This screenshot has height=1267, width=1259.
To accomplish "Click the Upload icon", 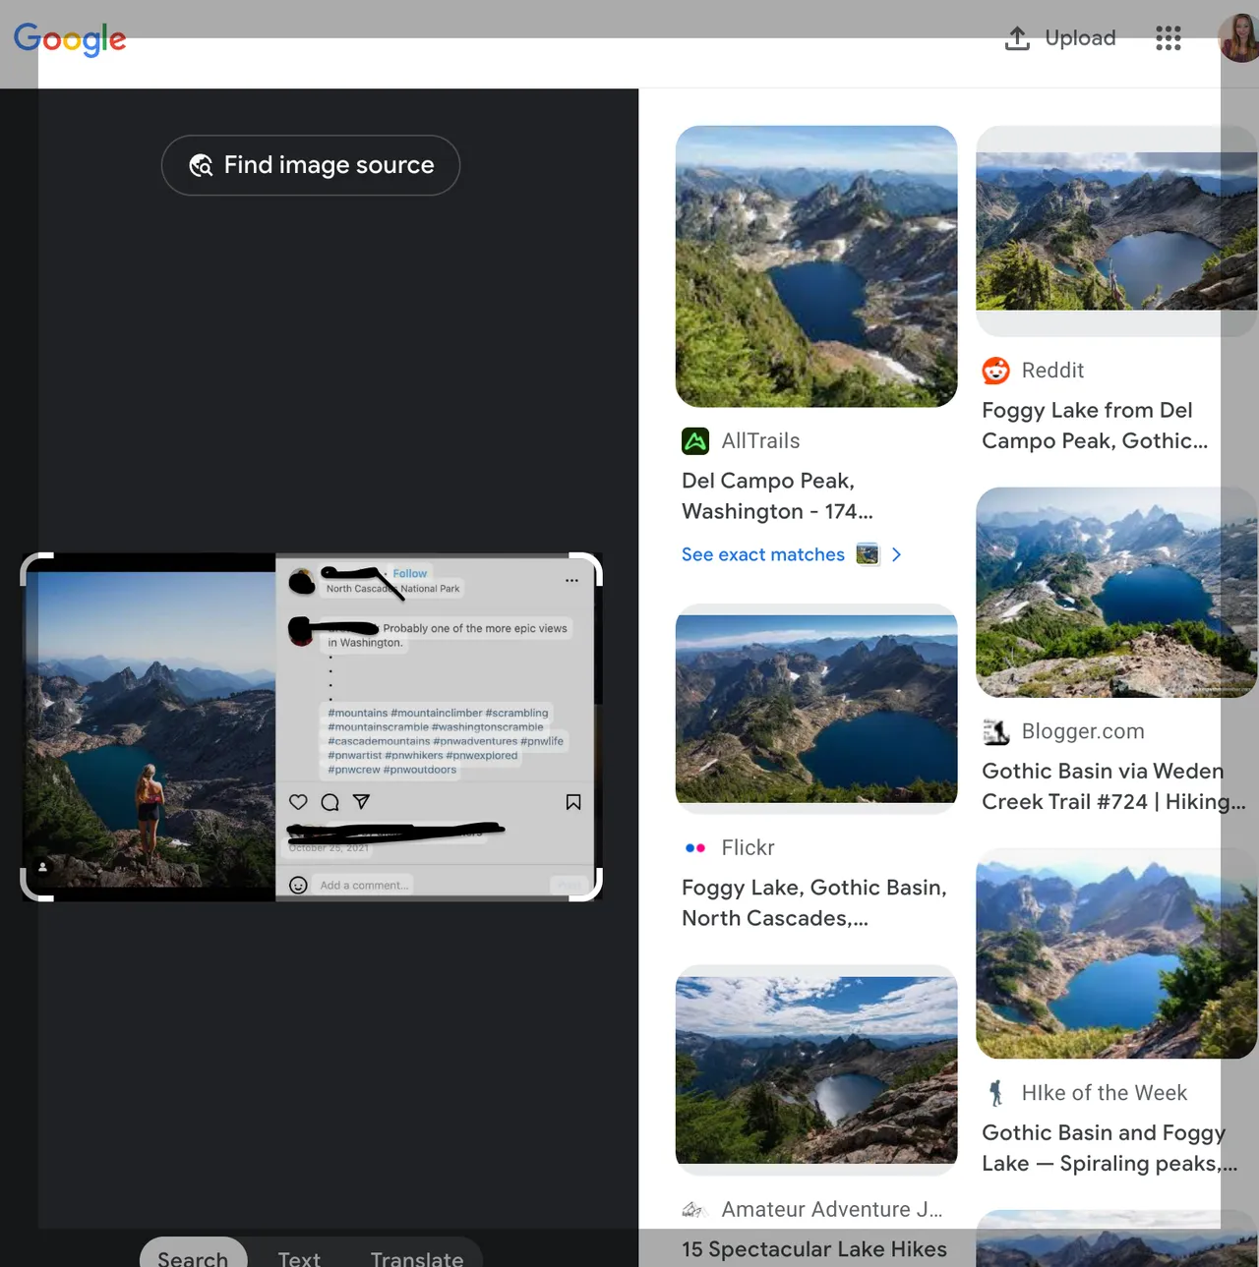I will coord(1017,37).
